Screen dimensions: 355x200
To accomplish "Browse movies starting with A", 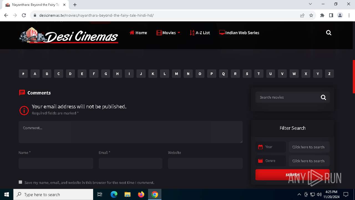I will [35, 74].
